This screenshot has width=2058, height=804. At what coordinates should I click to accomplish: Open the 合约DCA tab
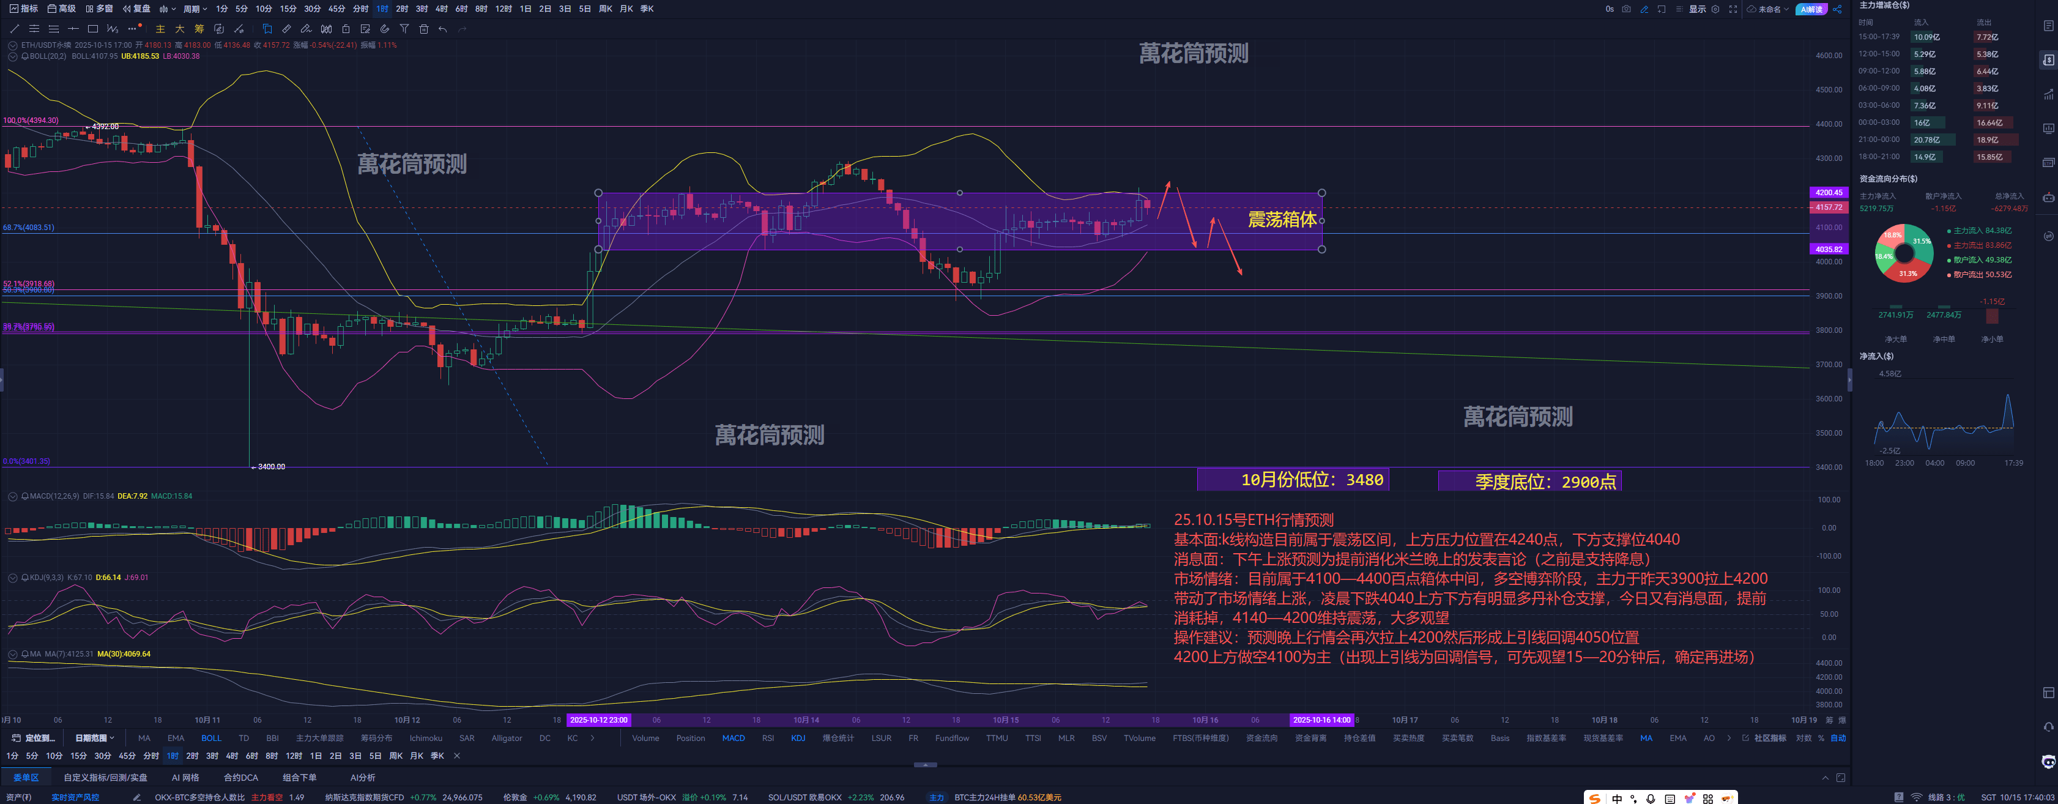(240, 777)
